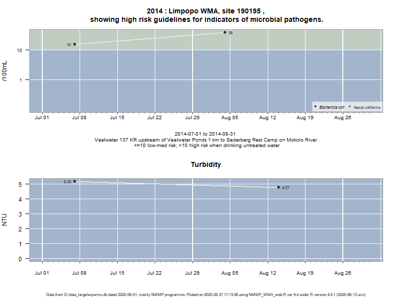This screenshot has height=298, width=398.
Task: Click the 5 tick on the NTU axis
Action: [21, 184]
